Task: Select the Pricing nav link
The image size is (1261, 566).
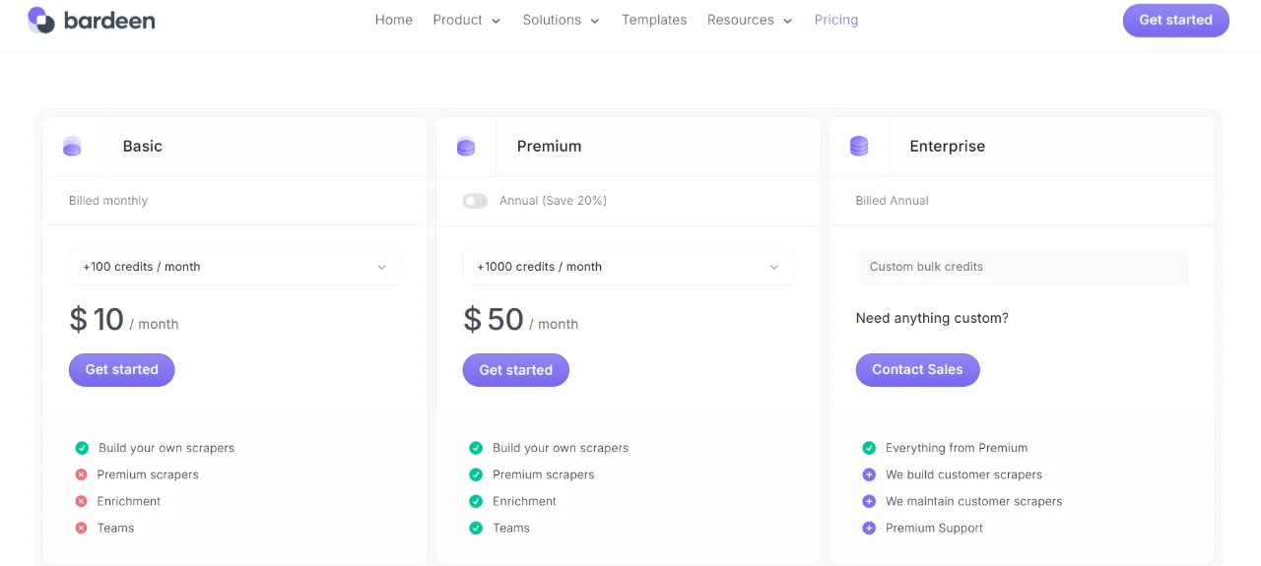Action: (836, 20)
